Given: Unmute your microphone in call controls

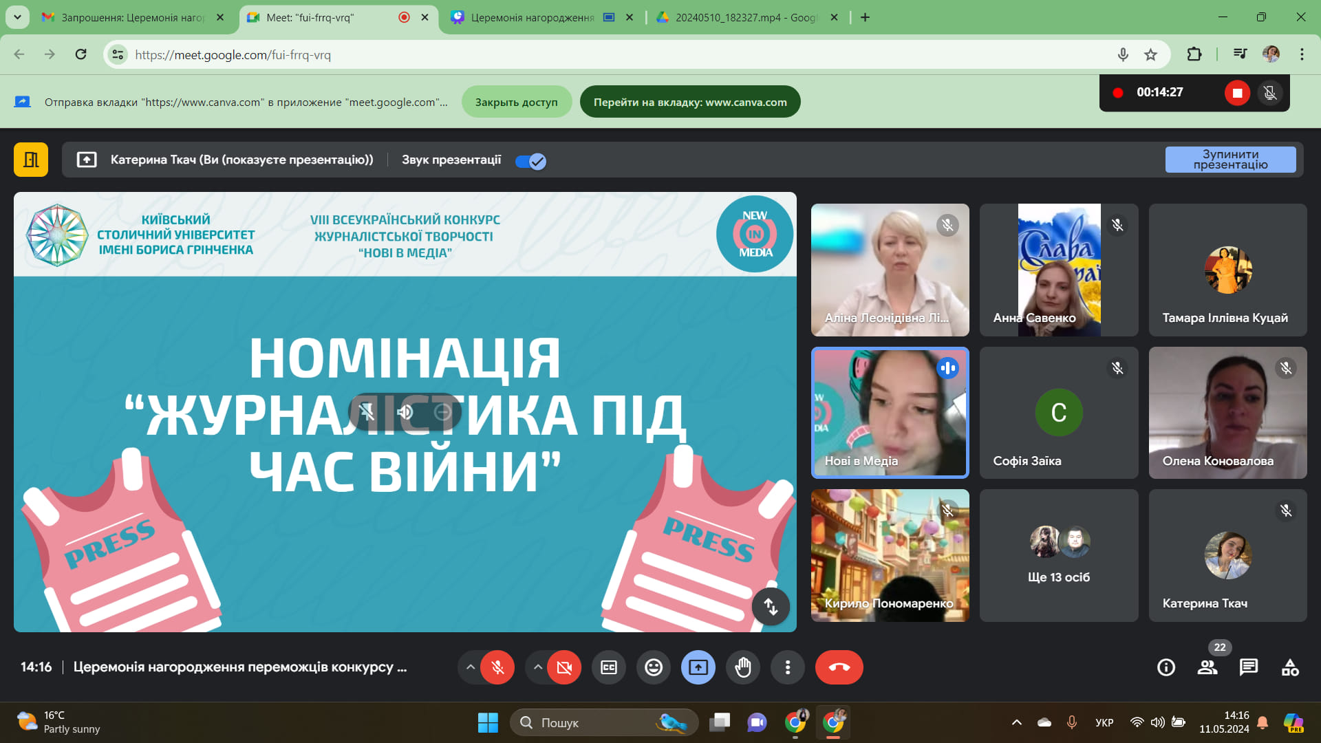Looking at the screenshot, I should pyautogui.click(x=497, y=667).
